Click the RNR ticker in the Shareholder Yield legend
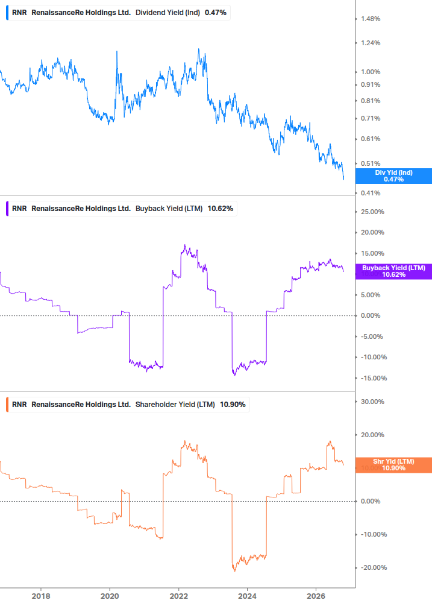 19,404
